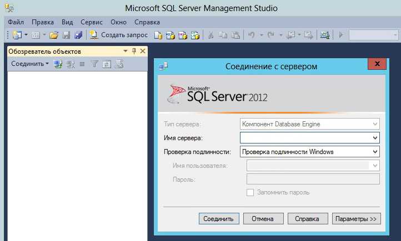The height and width of the screenshot is (241, 401).
Task: Click the Refresh icon in Object Explorer
Action: point(107,64)
